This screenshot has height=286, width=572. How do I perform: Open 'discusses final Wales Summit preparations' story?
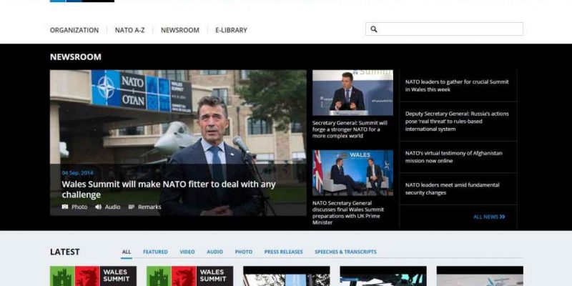tap(348, 212)
